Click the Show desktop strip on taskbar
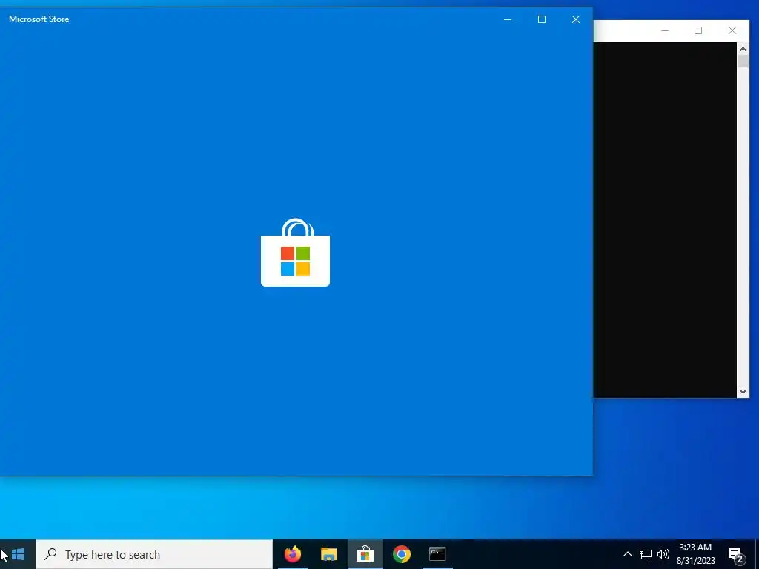Viewport: 759px width, 569px height. [x=757, y=554]
